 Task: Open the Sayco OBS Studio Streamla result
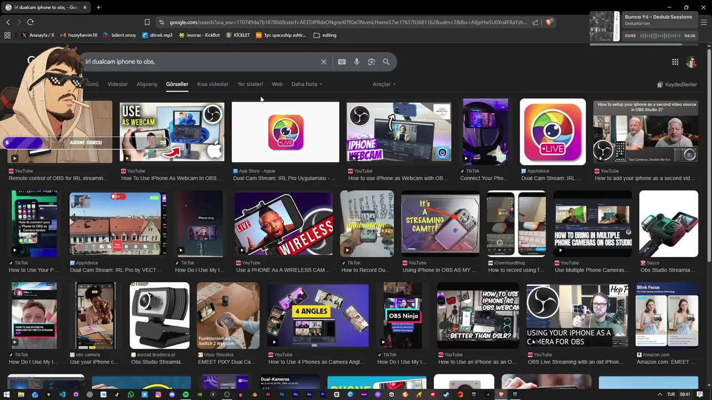coord(669,224)
